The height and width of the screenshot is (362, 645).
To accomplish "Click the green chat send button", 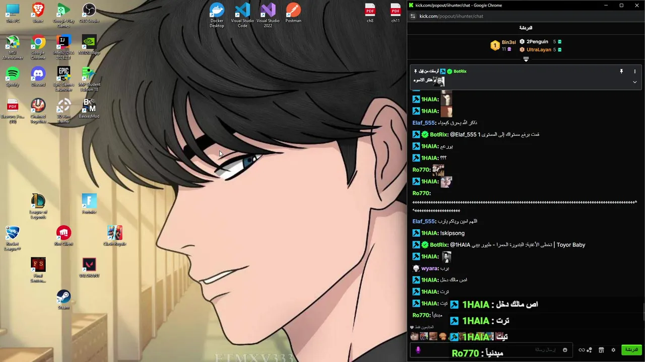I will 631,350.
